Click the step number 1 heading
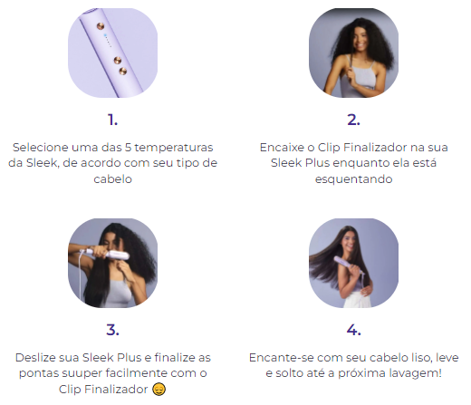This screenshot has height=405, width=471. tap(112, 120)
